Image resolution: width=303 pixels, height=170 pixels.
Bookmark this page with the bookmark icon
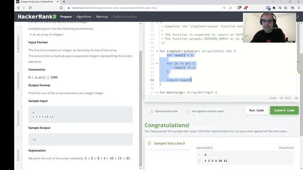click(61, 8)
